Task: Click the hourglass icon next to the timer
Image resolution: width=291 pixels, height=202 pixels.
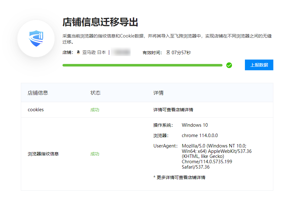Action: (168, 53)
